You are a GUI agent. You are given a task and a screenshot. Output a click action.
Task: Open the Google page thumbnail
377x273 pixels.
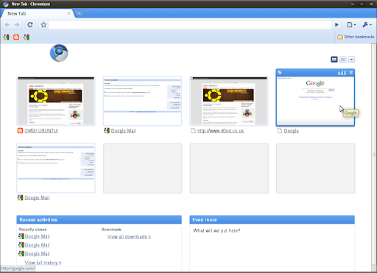pyautogui.click(x=315, y=101)
